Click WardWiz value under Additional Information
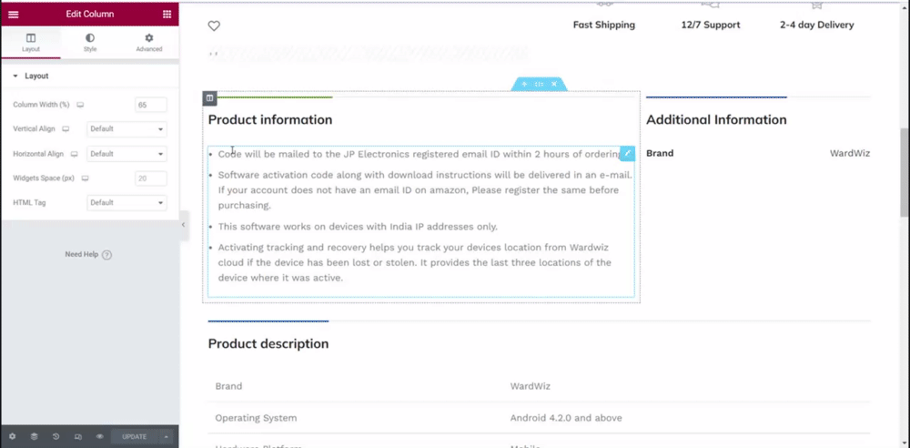Image resolution: width=910 pixels, height=448 pixels. coord(850,153)
